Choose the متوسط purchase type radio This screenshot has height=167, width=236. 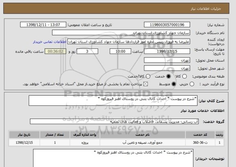174,84
